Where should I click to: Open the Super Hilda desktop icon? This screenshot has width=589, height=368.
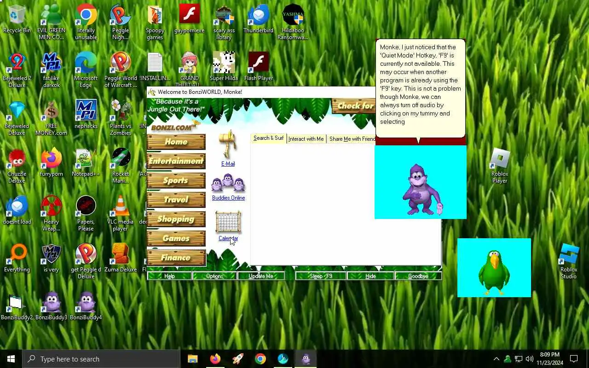(x=224, y=67)
